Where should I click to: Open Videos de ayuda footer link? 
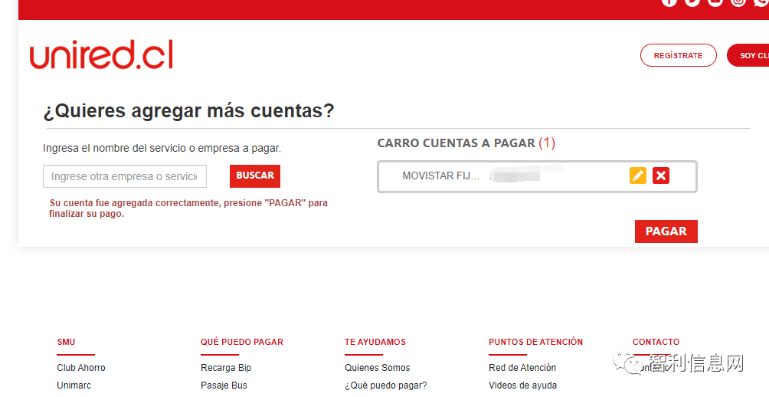tap(523, 386)
